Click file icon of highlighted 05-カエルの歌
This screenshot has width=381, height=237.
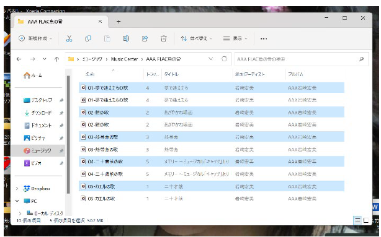83,186
